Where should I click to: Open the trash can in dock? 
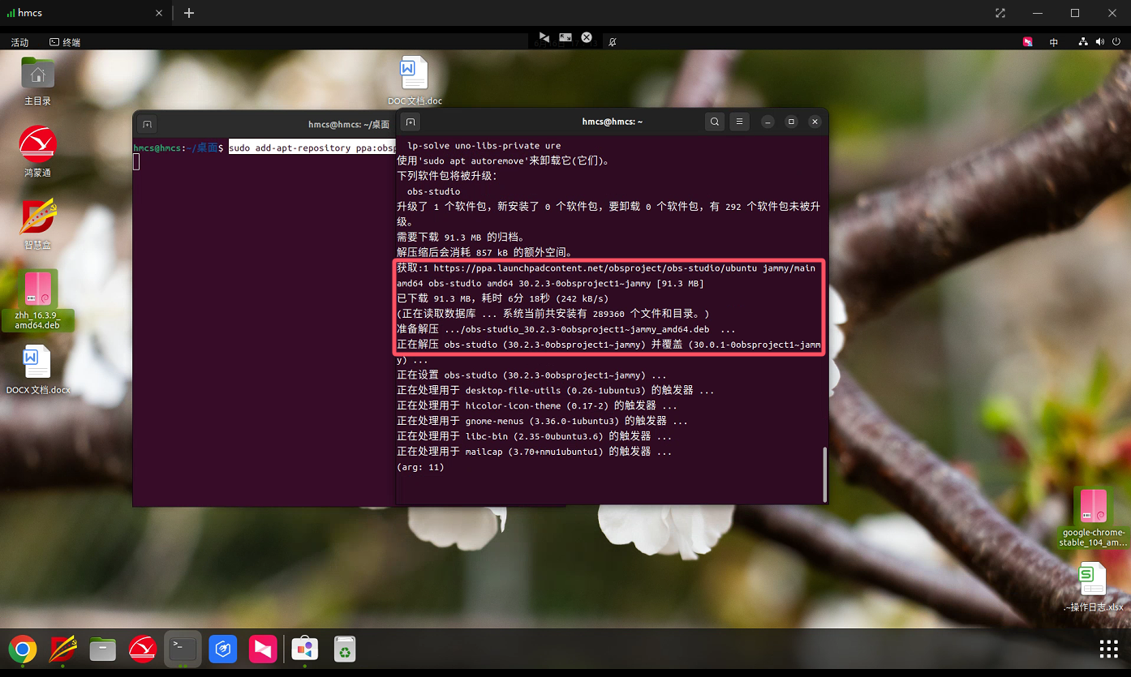346,649
